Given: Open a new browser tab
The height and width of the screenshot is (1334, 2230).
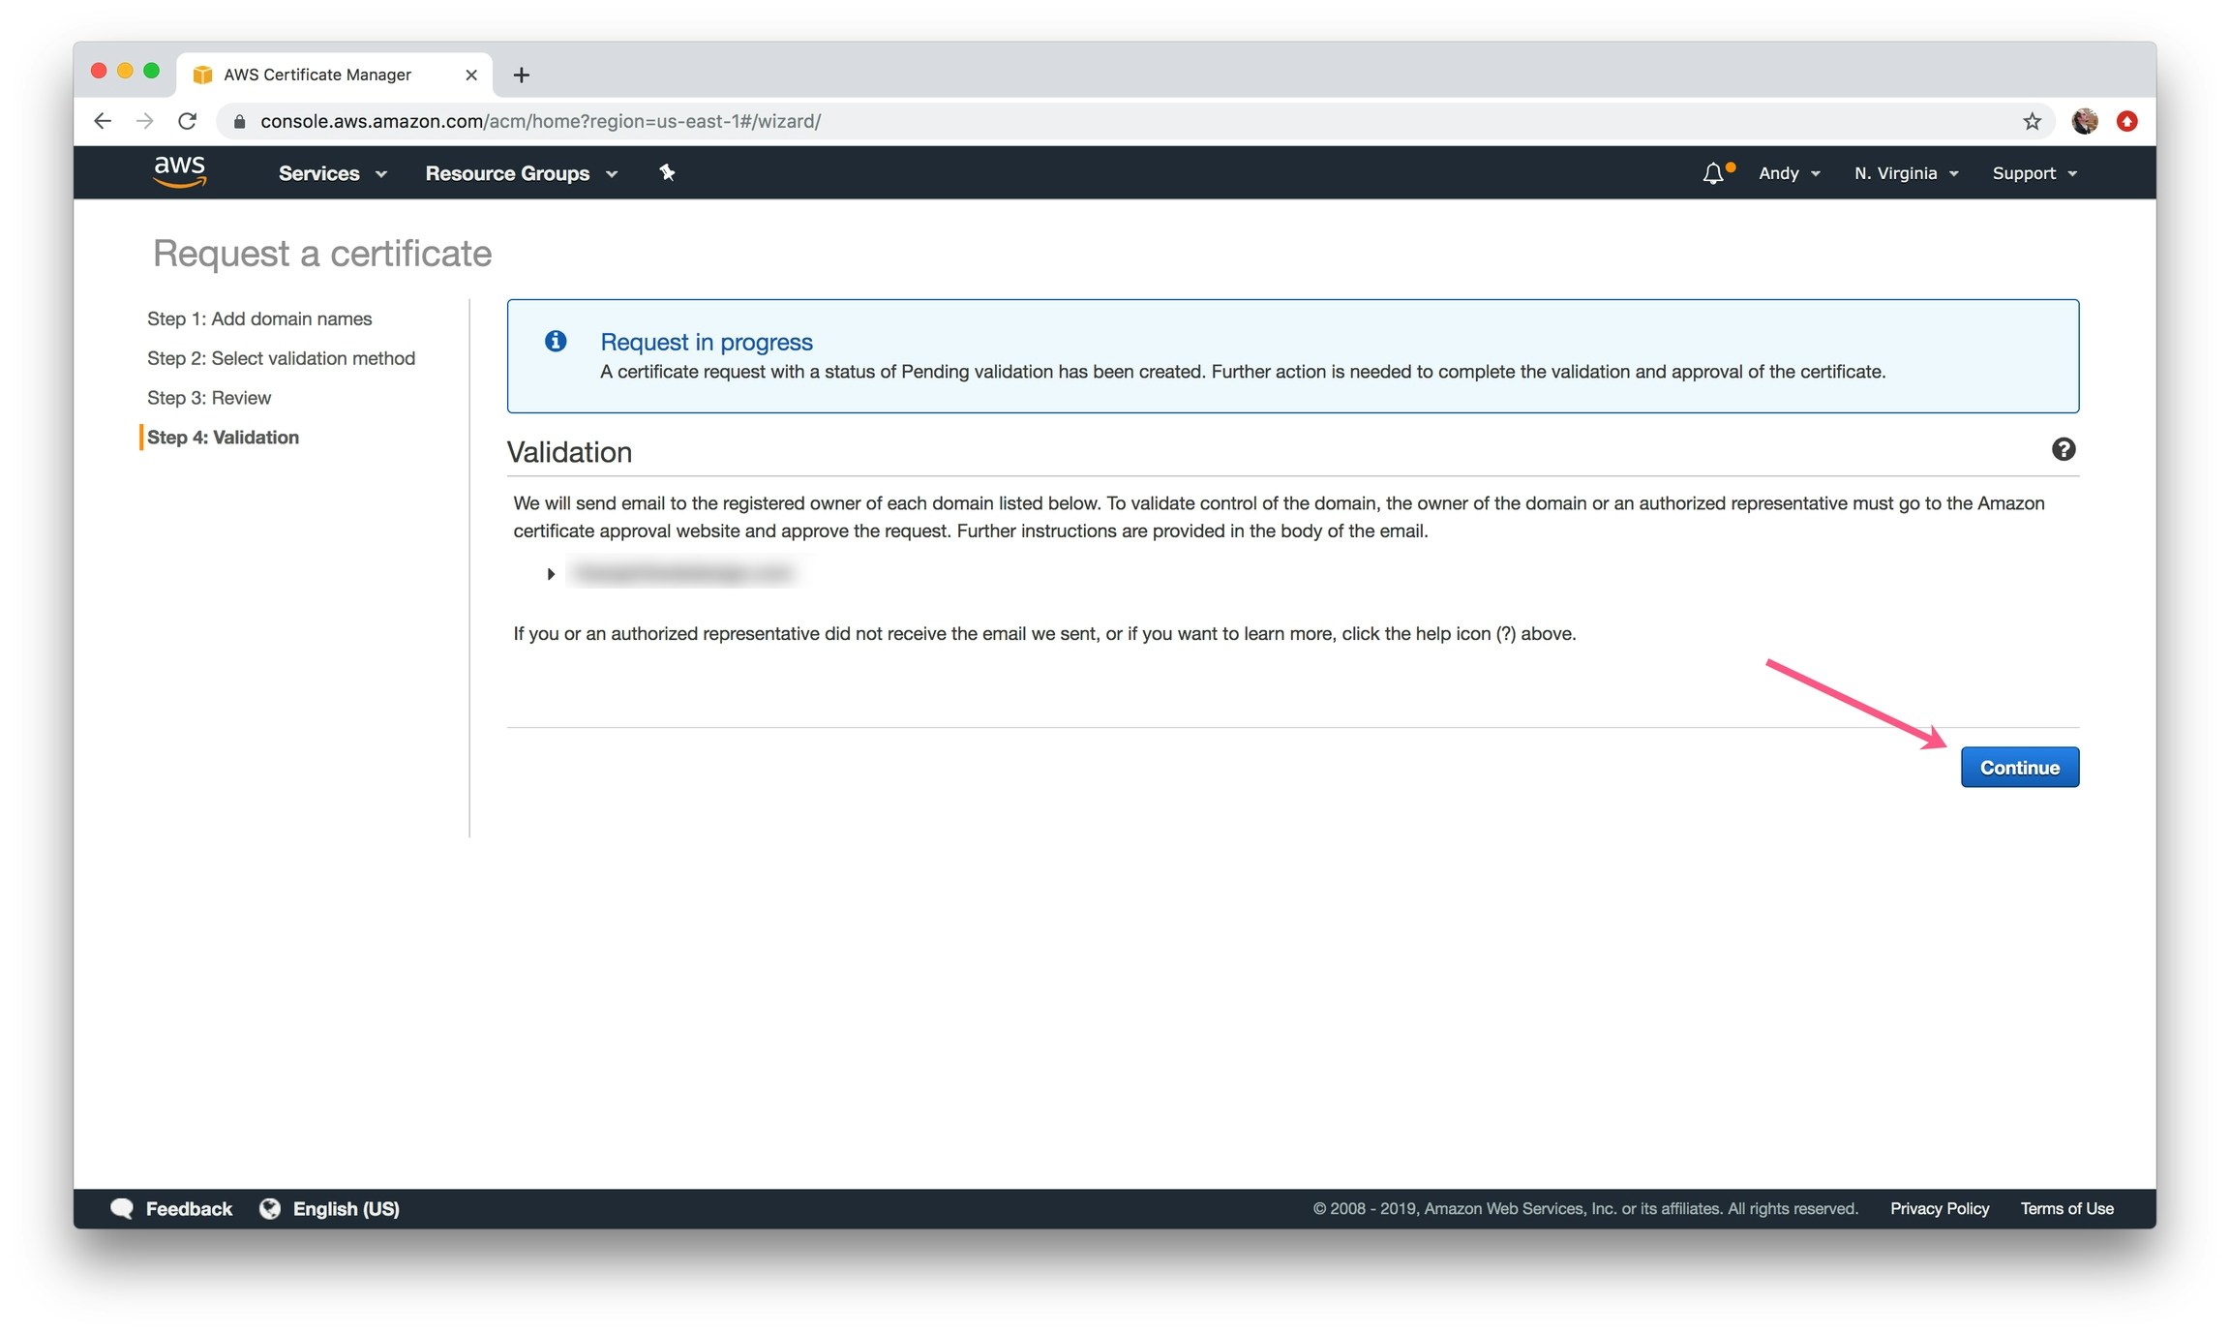Looking at the screenshot, I should pyautogui.click(x=522, y=75).
